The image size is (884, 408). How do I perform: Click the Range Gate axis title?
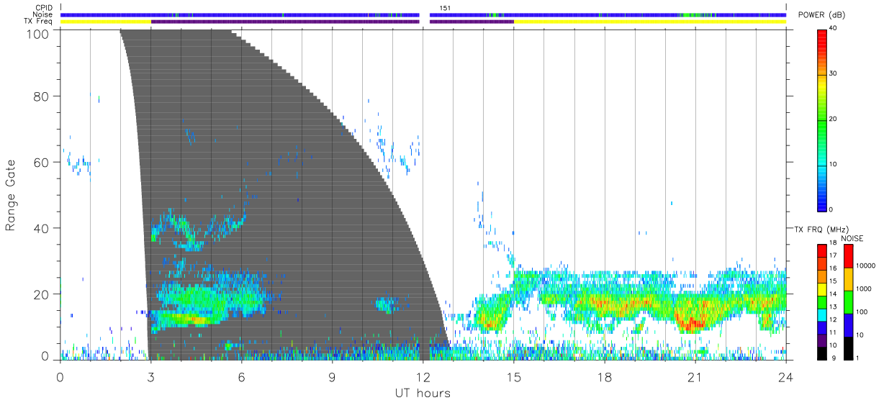tap(11, 195)
